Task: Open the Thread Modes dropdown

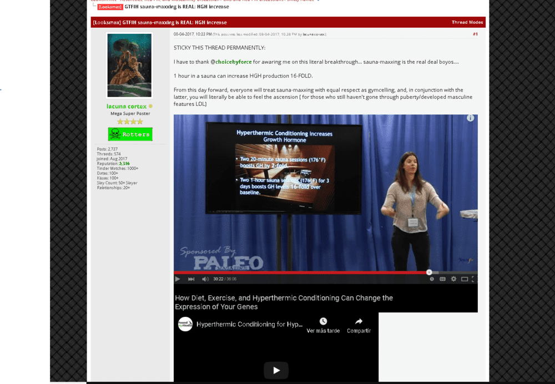Action: (467, 22)
